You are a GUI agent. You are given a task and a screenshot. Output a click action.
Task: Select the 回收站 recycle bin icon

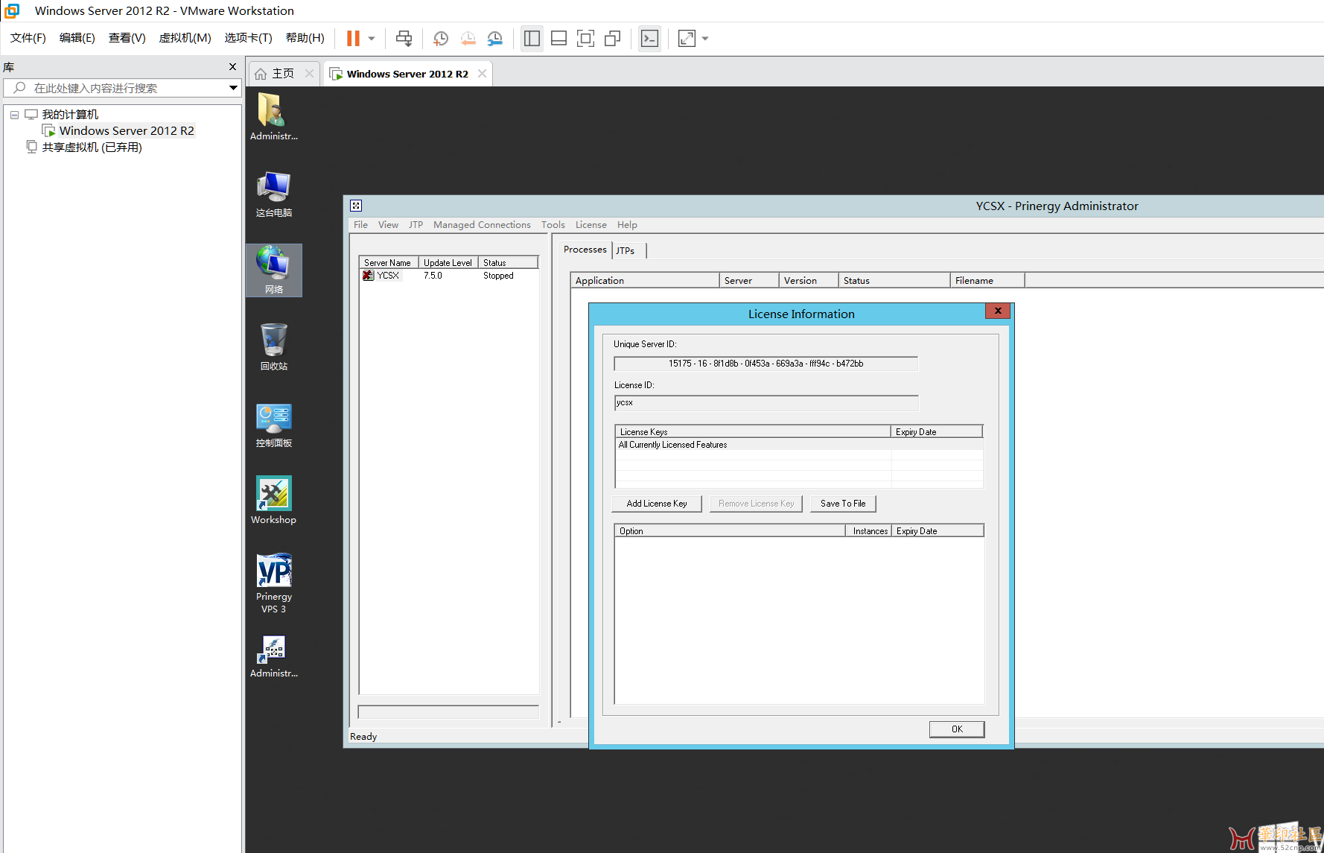273,347
